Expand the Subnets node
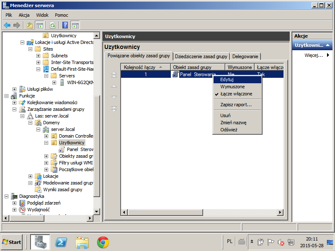Screen dimensions: 335x251 (x=38, y=56)
